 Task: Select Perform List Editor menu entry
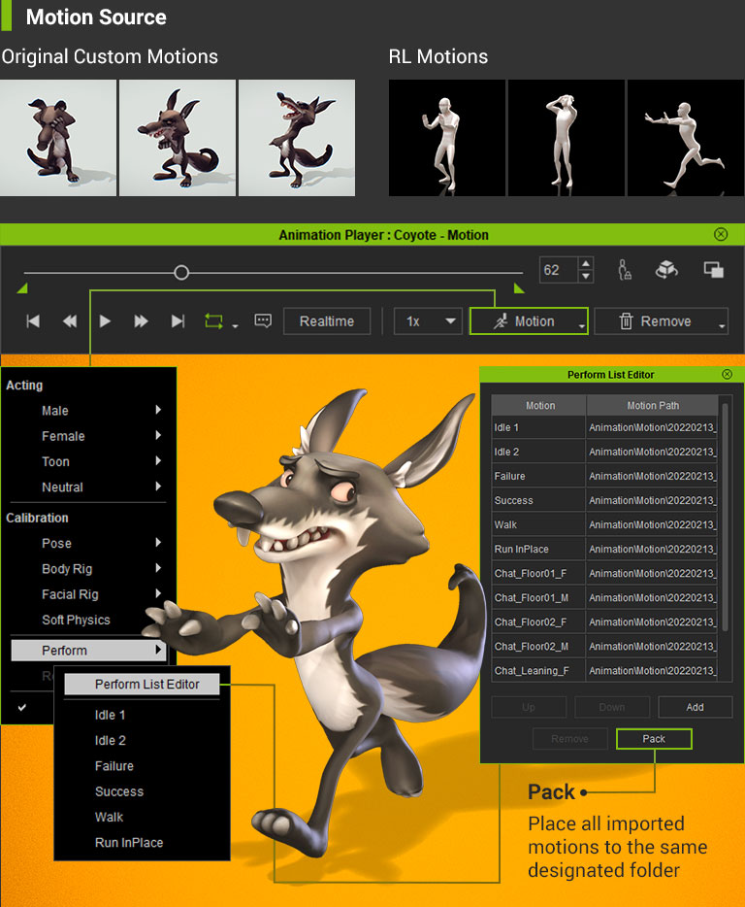146,684
